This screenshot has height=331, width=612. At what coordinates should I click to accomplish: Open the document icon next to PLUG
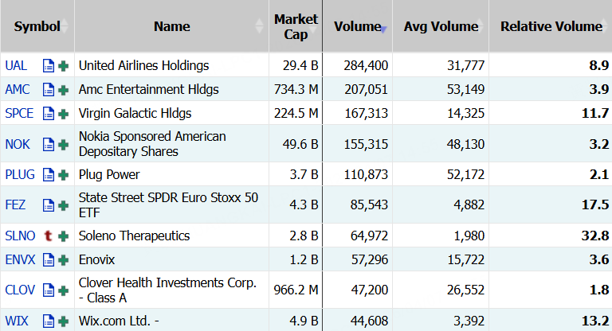pos(49,174)
